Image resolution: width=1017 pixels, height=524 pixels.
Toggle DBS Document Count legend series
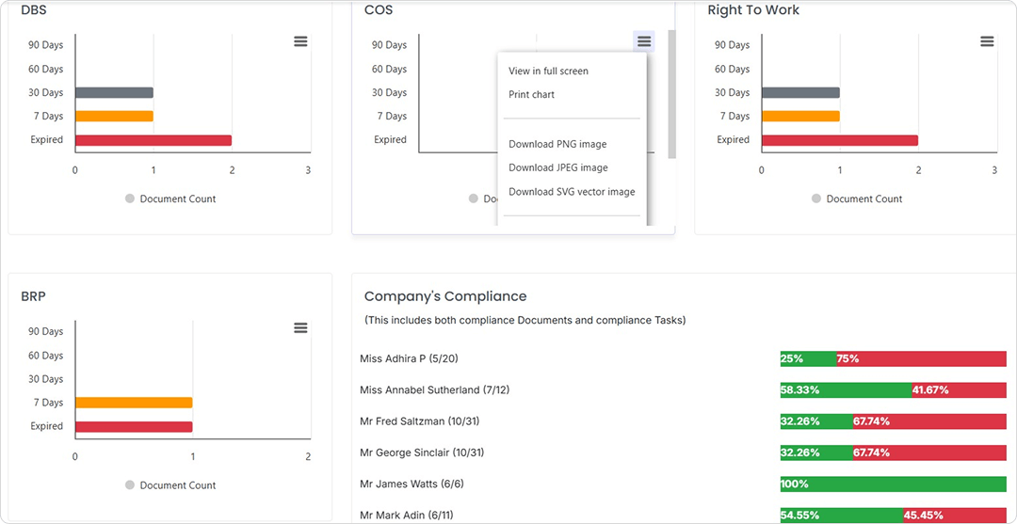click(x=170, y=198)
